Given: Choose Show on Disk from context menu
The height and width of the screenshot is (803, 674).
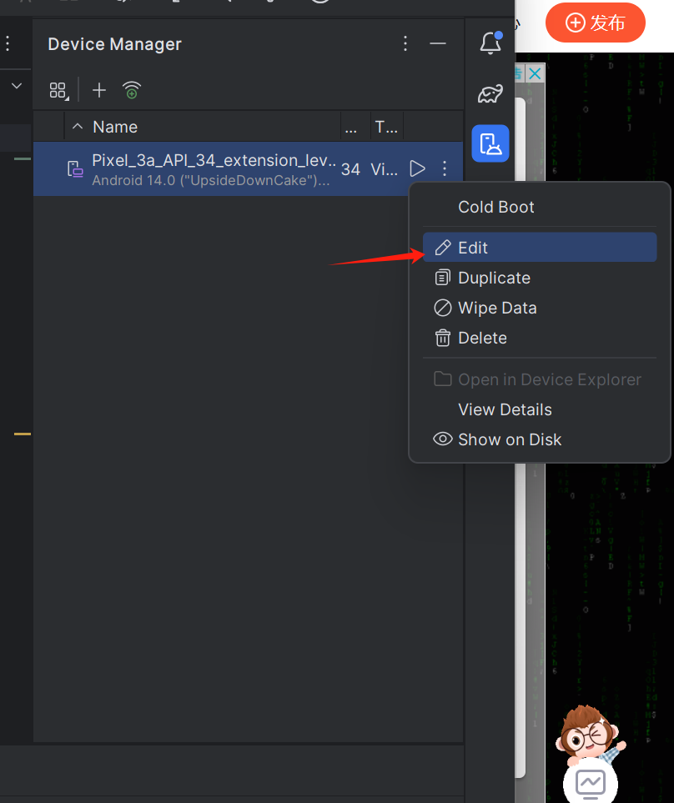Looking at the screenshot, I should (540, 439).
